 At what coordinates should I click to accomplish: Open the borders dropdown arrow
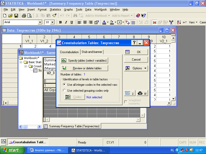[x=123, y=22]
